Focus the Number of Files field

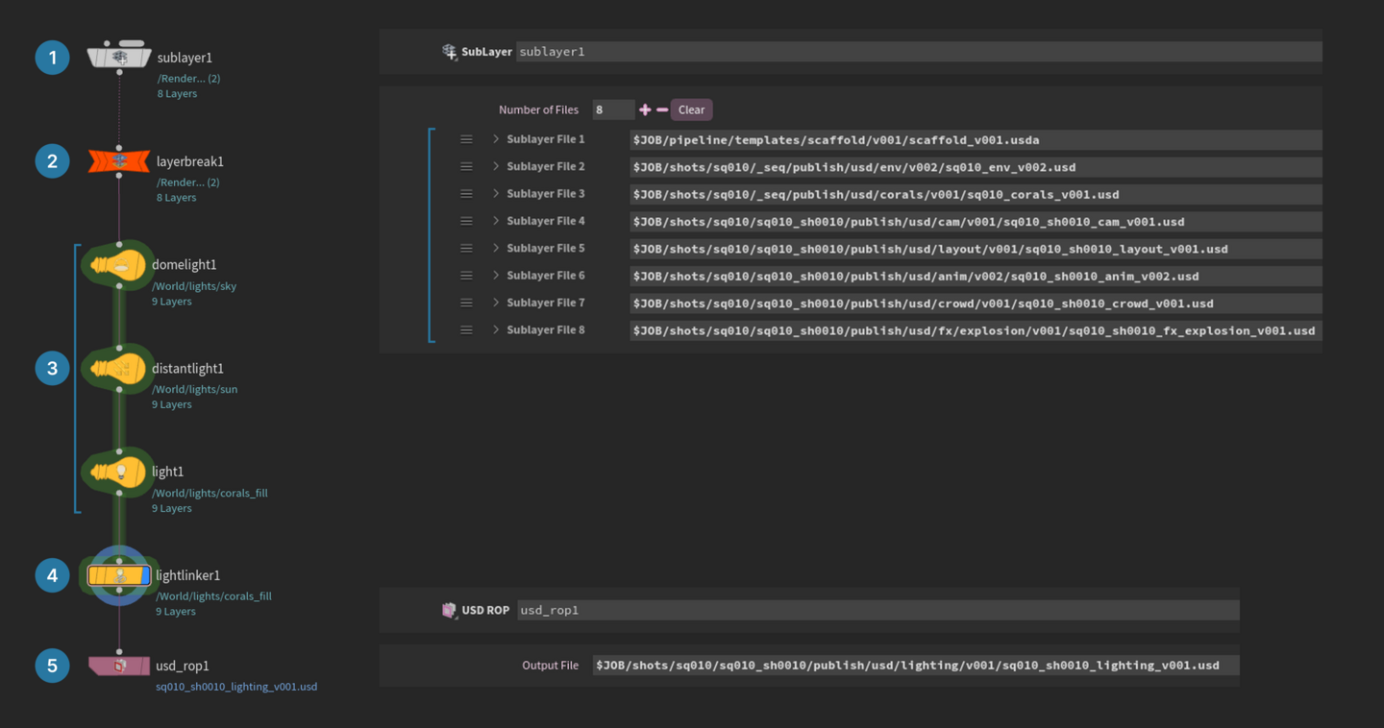point(613,109)
